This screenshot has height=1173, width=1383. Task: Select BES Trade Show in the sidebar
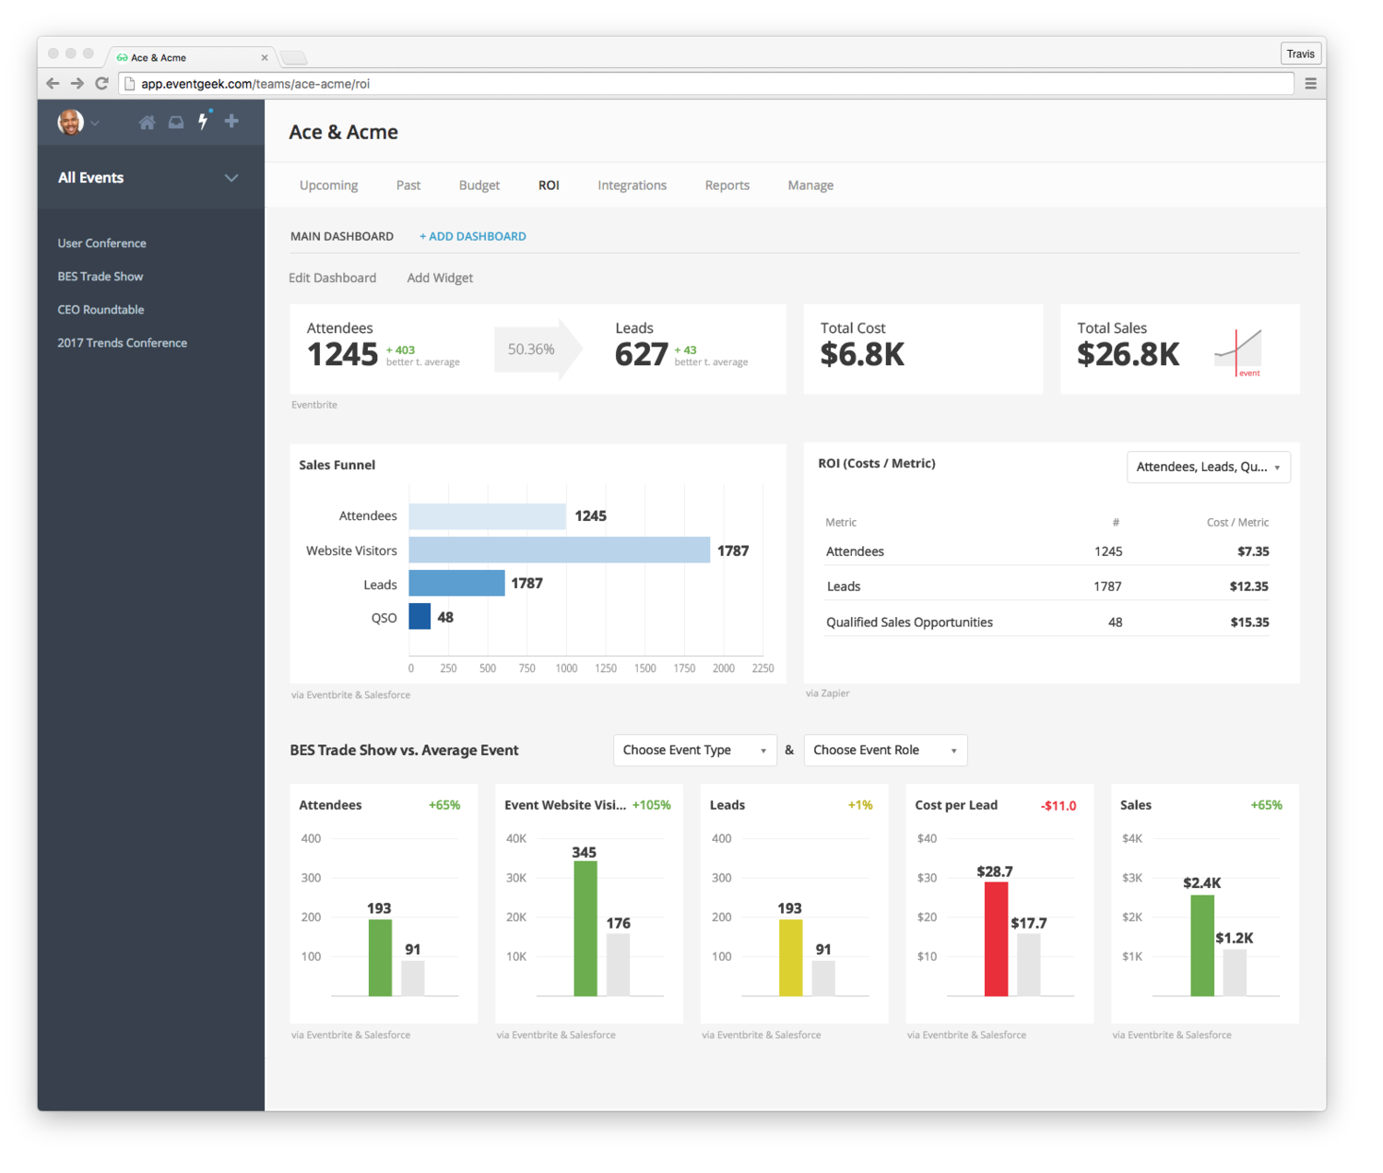100,276
